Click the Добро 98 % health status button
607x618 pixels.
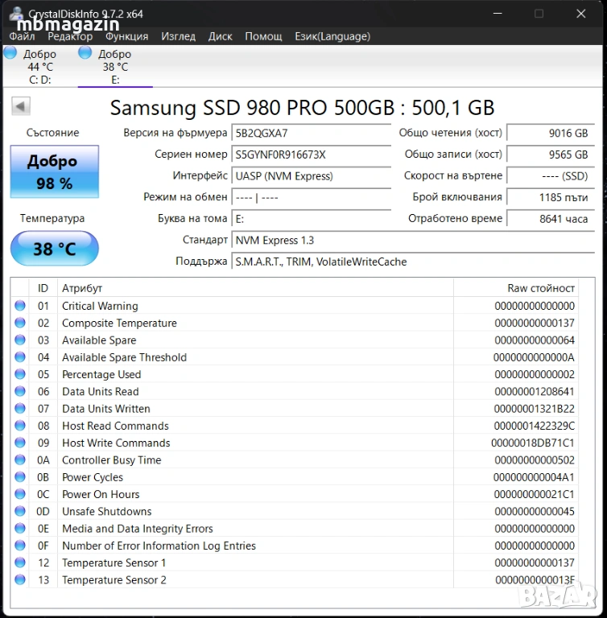coord(54,171)
